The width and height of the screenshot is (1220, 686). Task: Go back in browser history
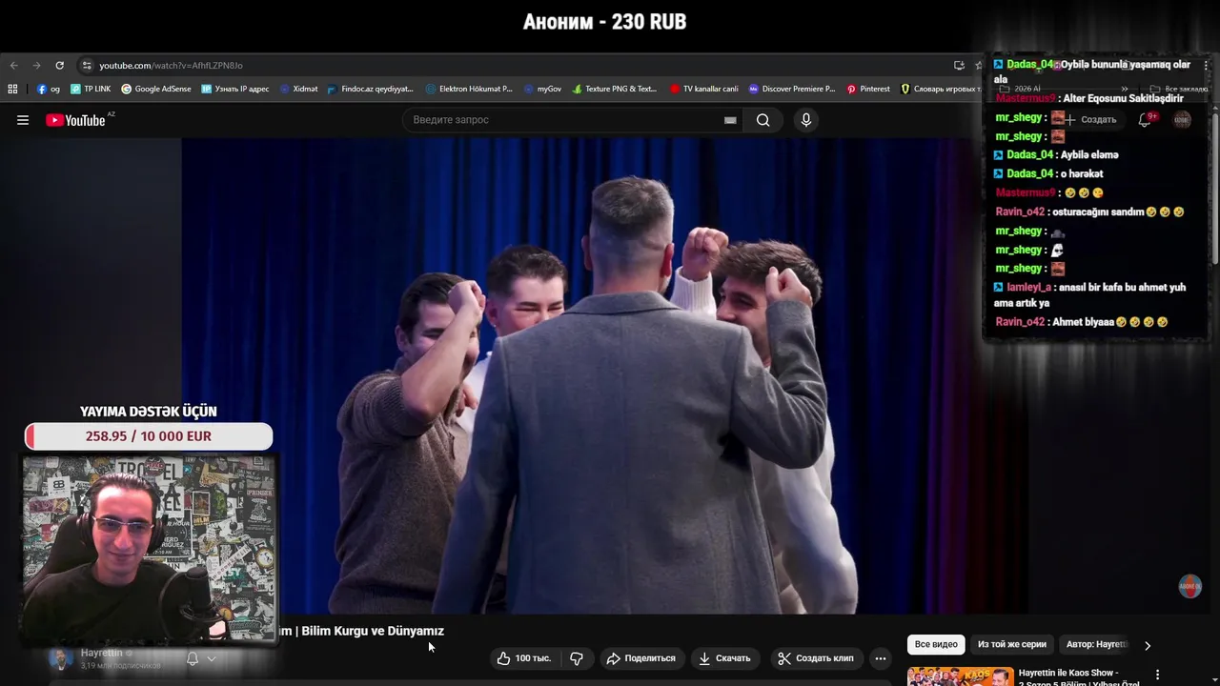tap(13, 66)
